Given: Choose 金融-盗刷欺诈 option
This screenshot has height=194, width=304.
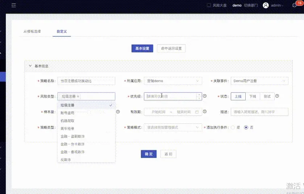Looking at the screenshot, I should 86,136.
